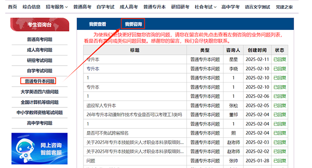This screenshot has width=312, height=168.
Task: Select 自学考试问题 in the sidebar
Action: [x=40, y=71]
